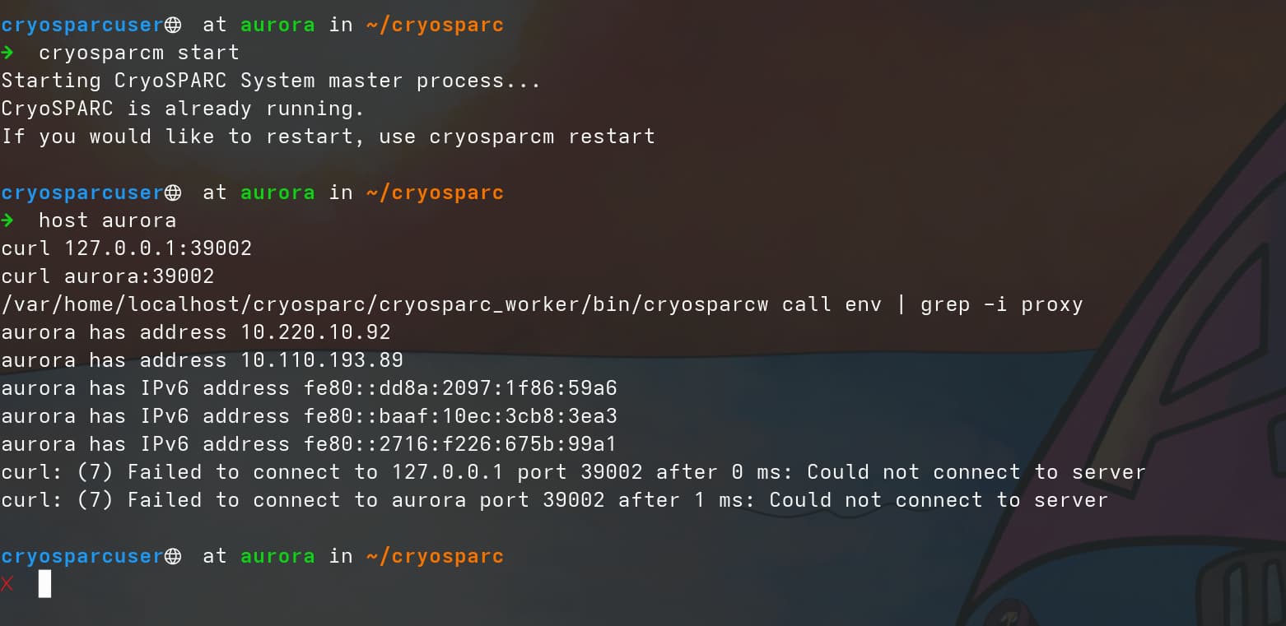This screenshot has height=626, width=1286.
Task: Click the globe icon in the first prompt
Action: point(173,25)
